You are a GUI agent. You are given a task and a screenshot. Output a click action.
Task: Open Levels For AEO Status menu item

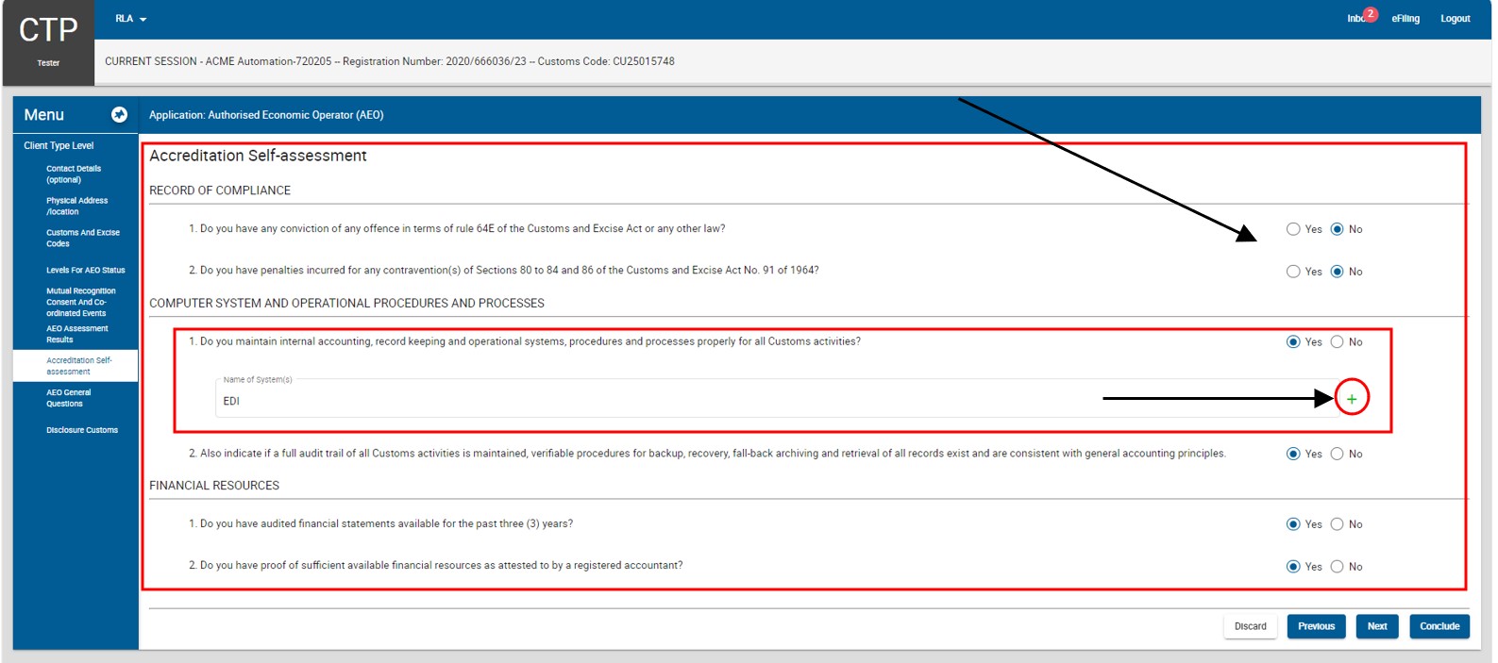pyautogui.click(x=86, y=270)
